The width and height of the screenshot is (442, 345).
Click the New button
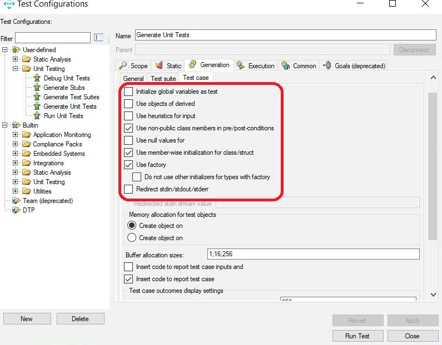[27, 318]
